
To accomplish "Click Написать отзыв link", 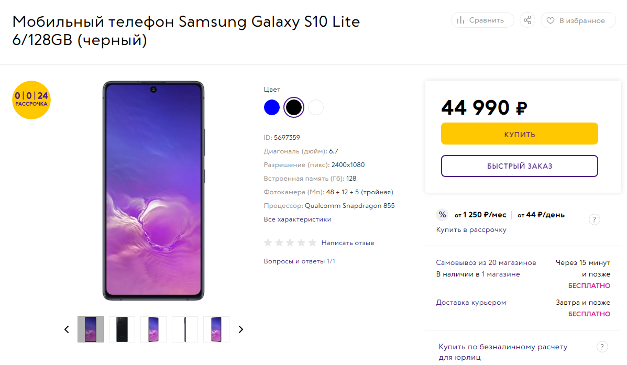I will click(x=348, y=242).
